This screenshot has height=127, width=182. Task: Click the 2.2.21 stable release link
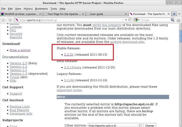click(69, 55)
